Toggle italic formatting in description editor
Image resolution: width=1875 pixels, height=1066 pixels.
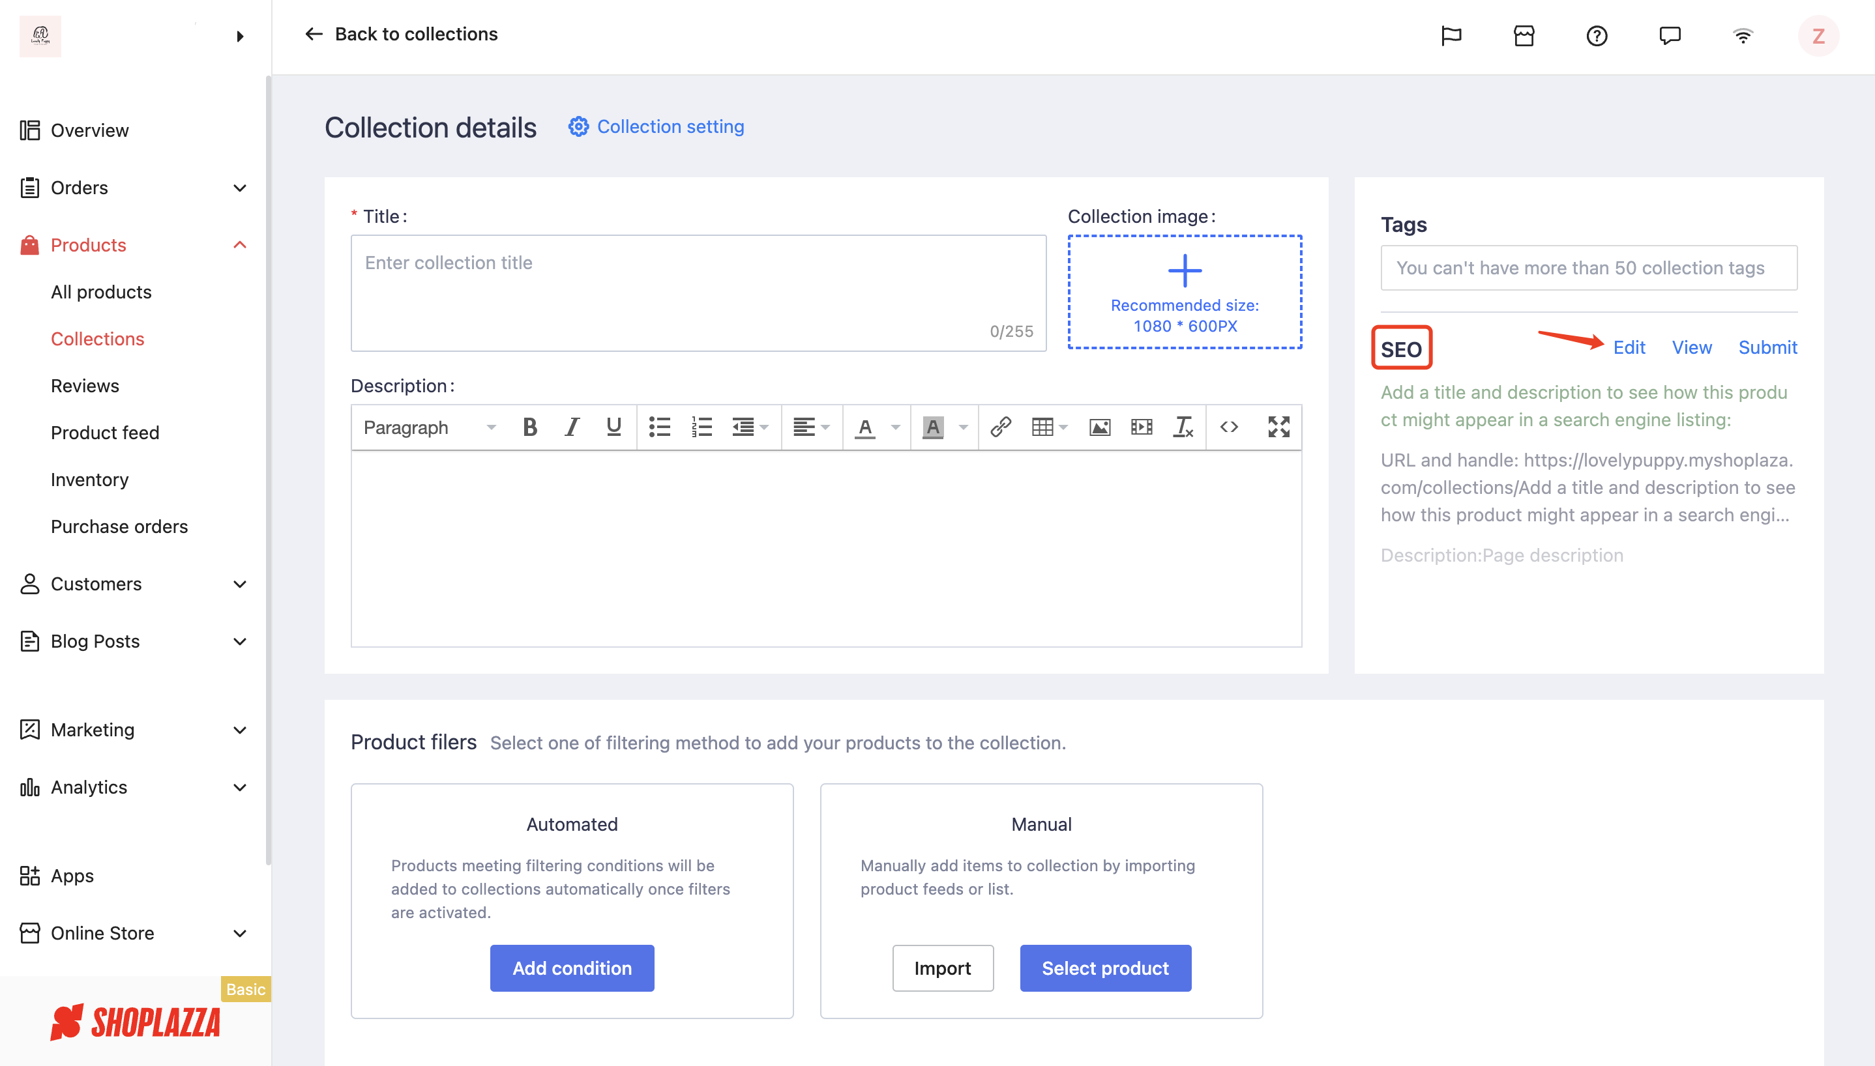572,427
